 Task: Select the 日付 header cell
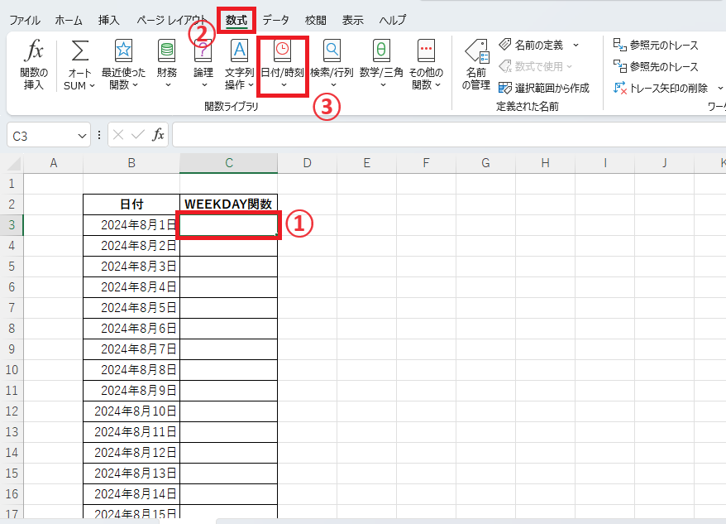tap(131, 204)
